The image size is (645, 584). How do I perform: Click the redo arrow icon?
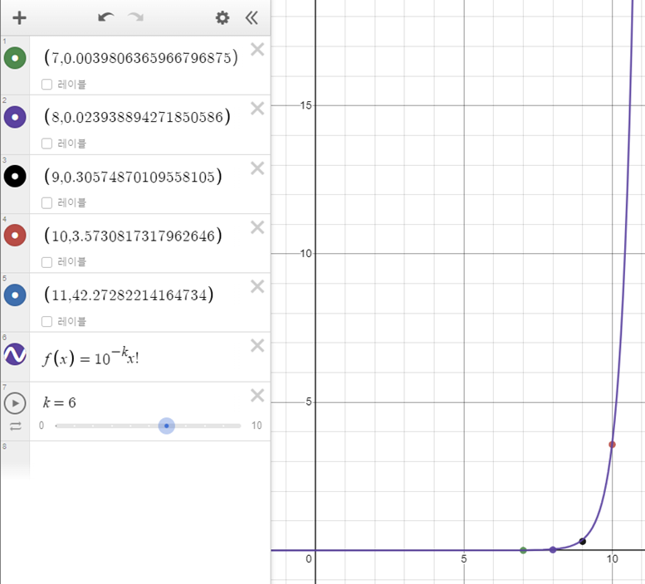136,17
